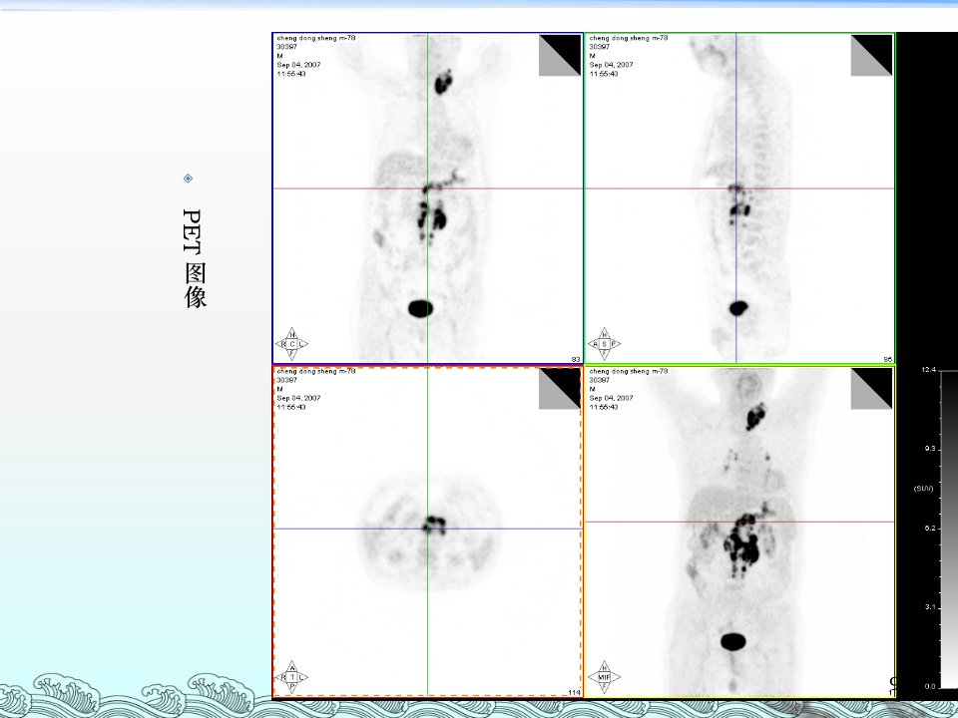Click the patient name text in coronal view
The height and width of the screenshot is (718, 958).
(x=316, y=38)
